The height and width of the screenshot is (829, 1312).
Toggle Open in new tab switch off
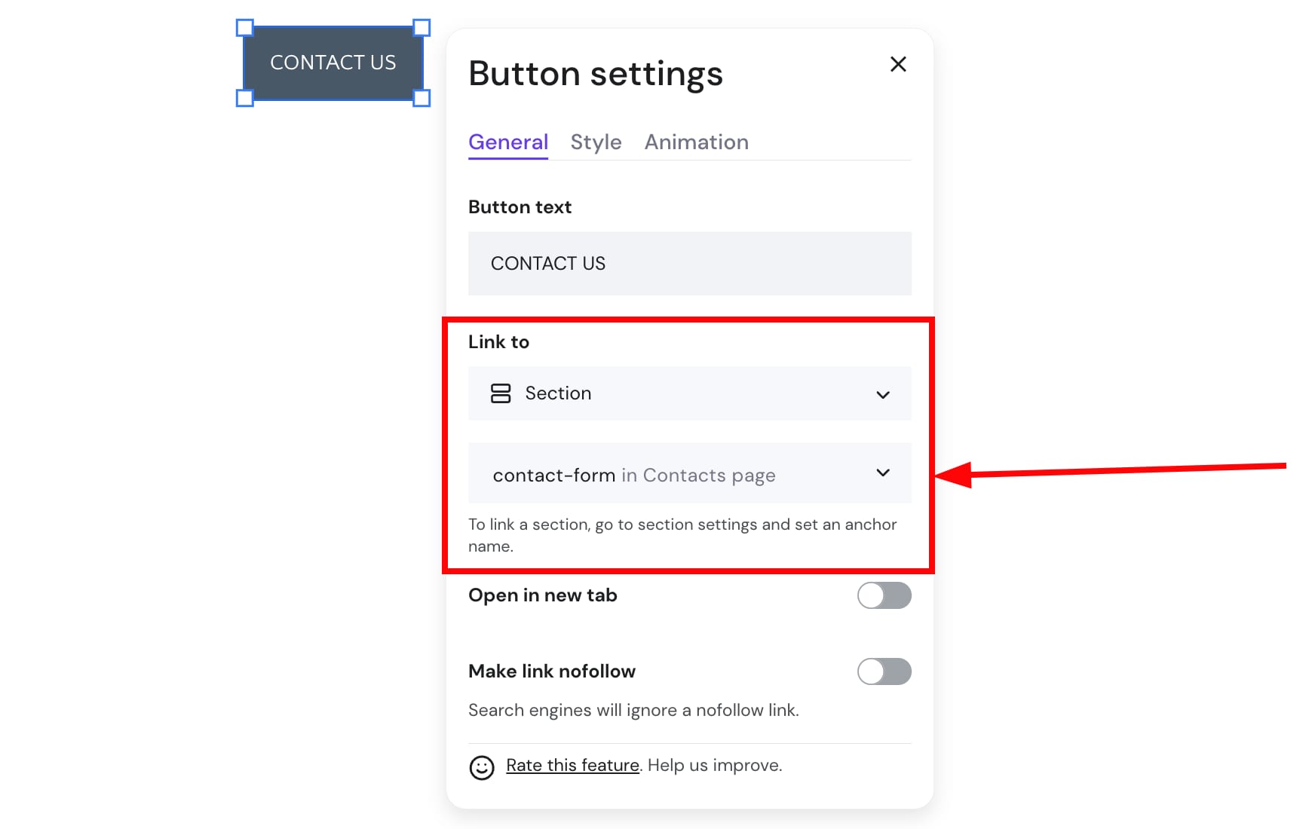coord(884,595)
